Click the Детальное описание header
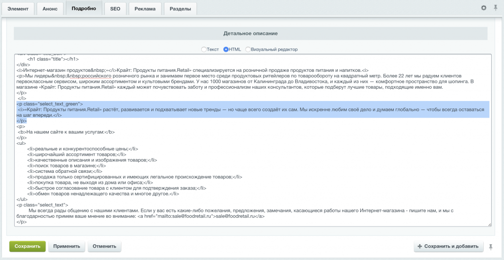 pos(251,33)
